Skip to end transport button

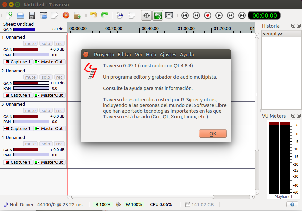tap(242, 15)
